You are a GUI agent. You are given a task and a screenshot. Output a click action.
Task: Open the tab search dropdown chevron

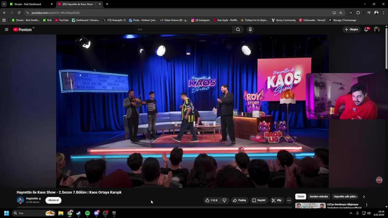(x=4, y=4)
